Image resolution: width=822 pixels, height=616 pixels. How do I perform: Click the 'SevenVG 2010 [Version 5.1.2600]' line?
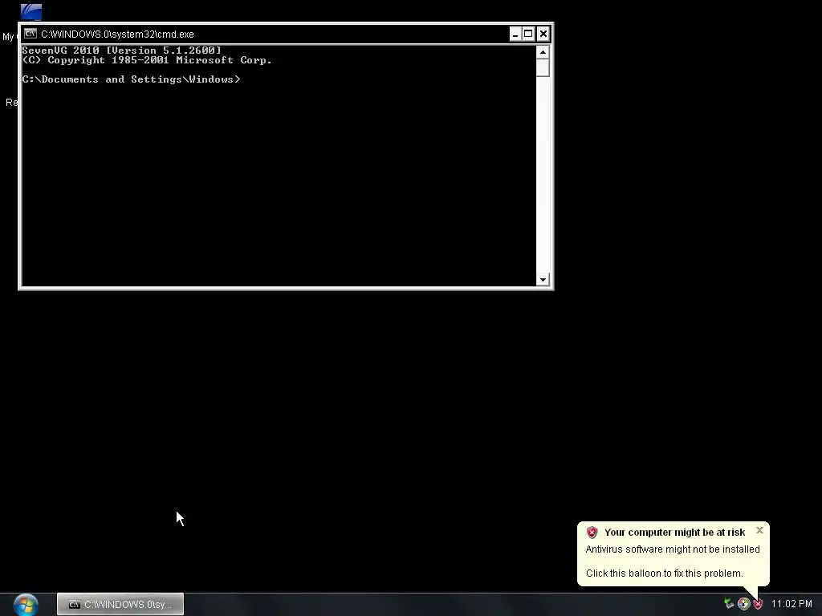(122, 51)
